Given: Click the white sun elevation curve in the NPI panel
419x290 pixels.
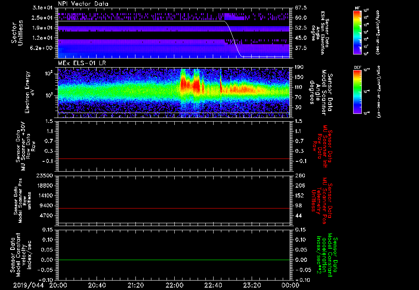Looking at the screenshot, I should click(x=233, y=39).
